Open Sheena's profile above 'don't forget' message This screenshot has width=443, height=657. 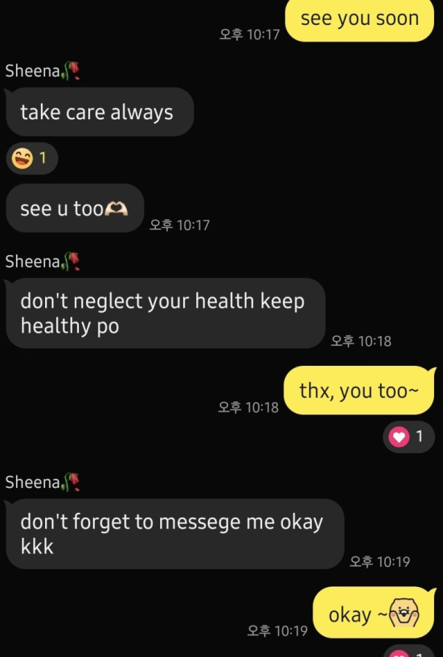33,482
